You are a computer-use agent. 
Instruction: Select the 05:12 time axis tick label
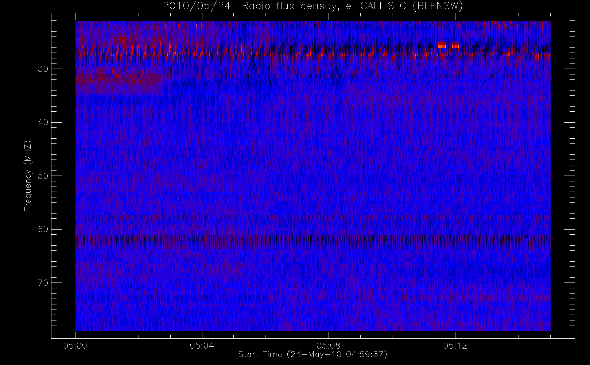click(455, 346)
